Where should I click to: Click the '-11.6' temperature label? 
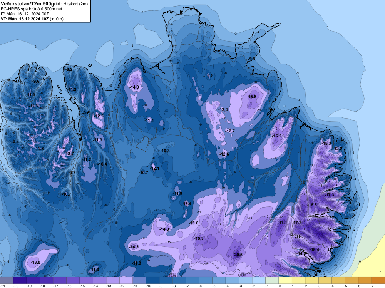click(39, 149)
